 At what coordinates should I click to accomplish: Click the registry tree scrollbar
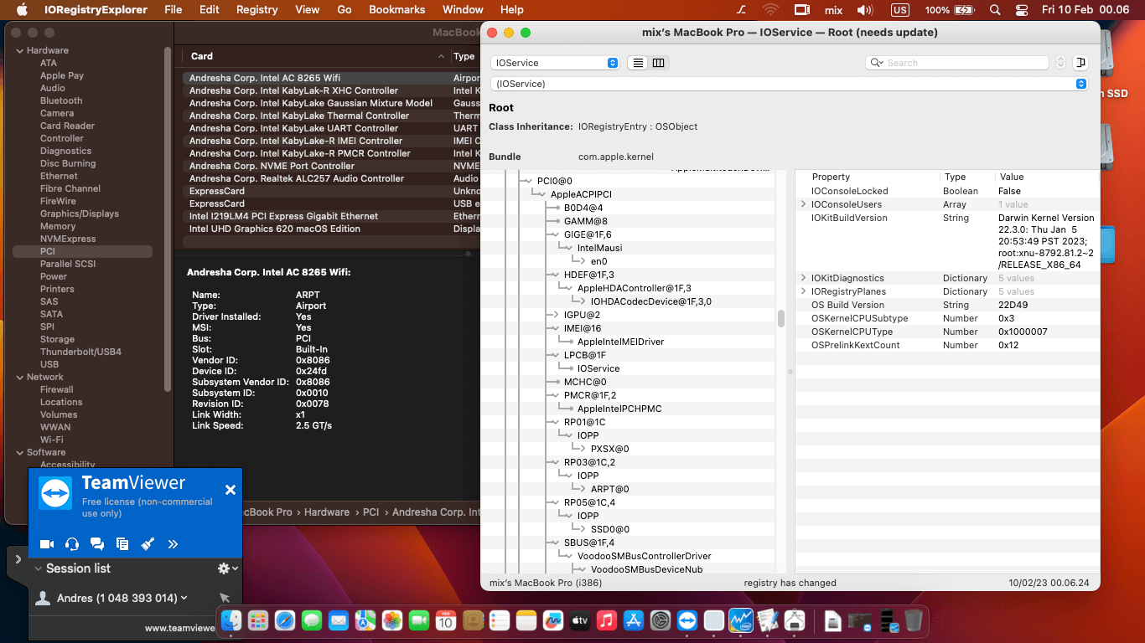click(x=781, y=319)
